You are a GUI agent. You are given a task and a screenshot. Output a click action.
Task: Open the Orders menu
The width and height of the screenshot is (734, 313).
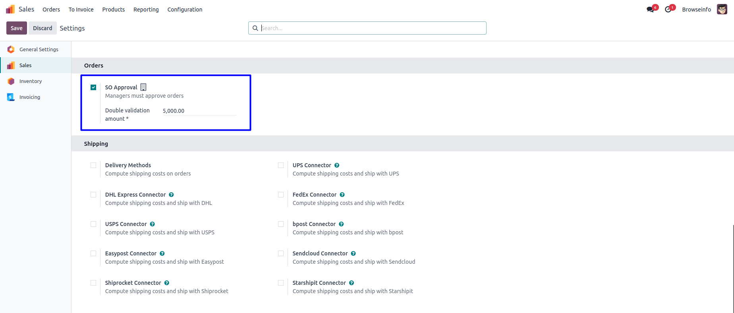(51, 10)
